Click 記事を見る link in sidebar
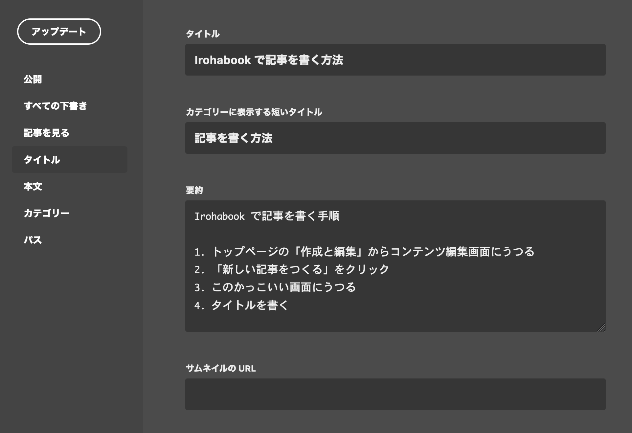 tap(46, 133)
